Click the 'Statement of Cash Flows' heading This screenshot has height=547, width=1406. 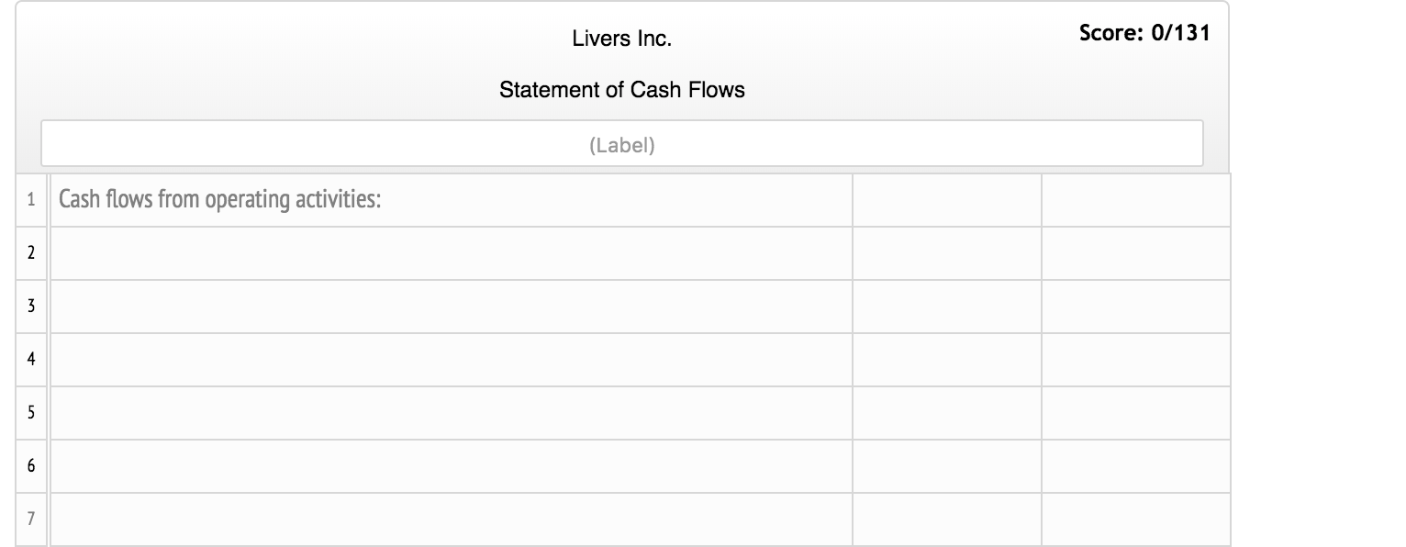pos(621,90)
